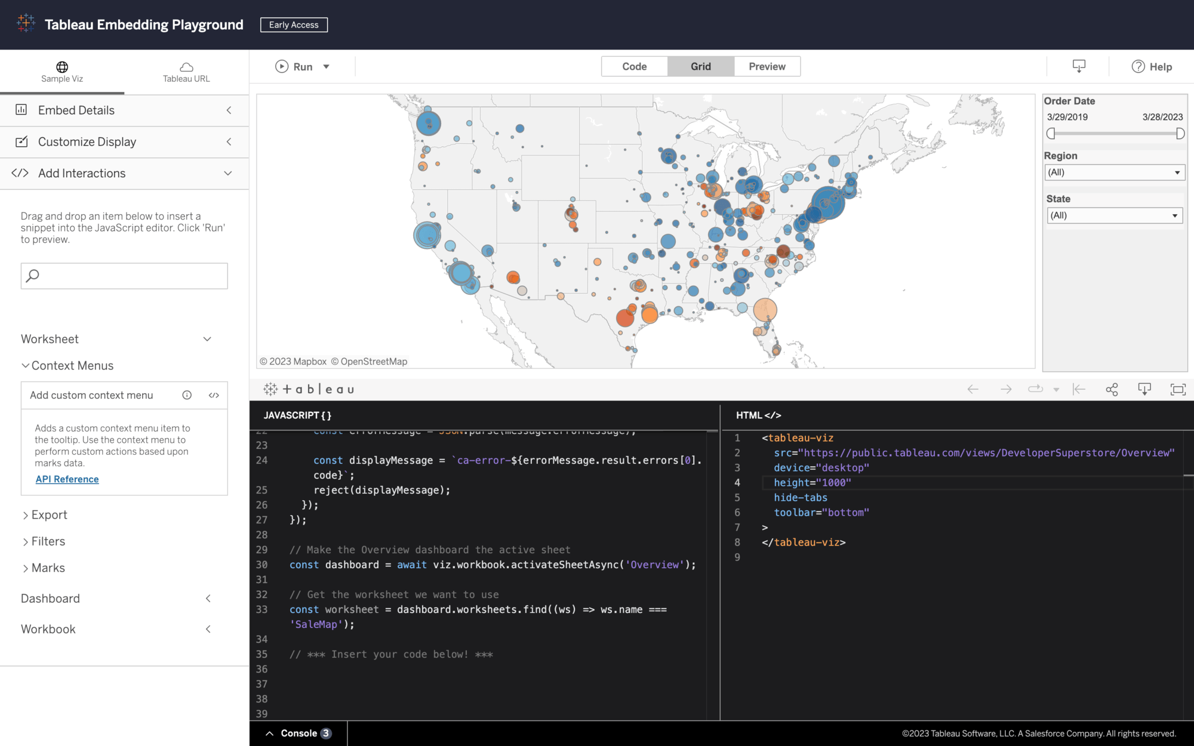Click the Help question mark icon
The width and height of the screenshot is (1194, 746).
pyautogui.click(x=1138, y=66)
